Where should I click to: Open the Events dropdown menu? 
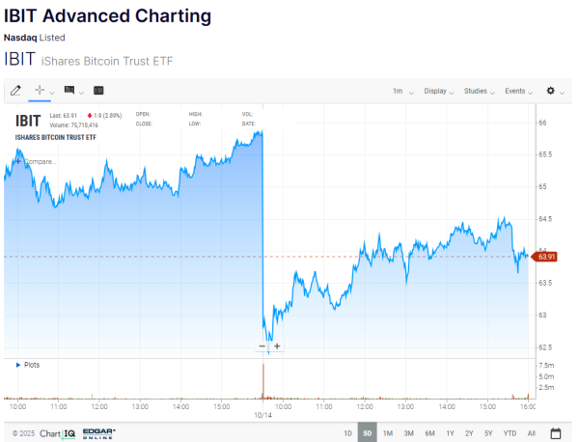click(519, 91)
